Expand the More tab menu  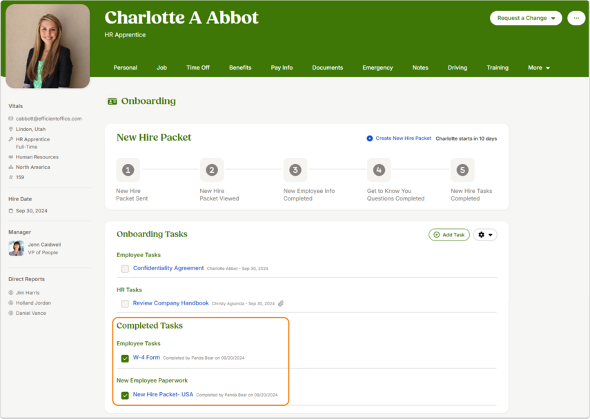click(538, 68)
